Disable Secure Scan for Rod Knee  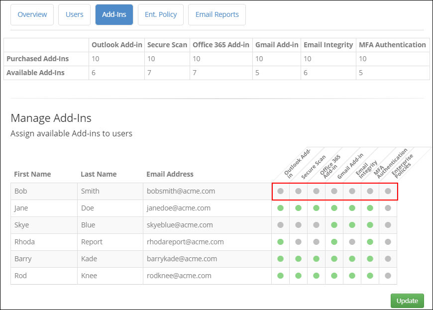[x=298, y=276]
